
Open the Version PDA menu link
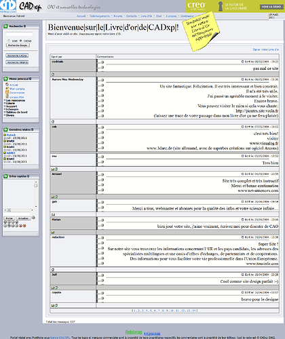pyautogui.click(x=17, y=97)
